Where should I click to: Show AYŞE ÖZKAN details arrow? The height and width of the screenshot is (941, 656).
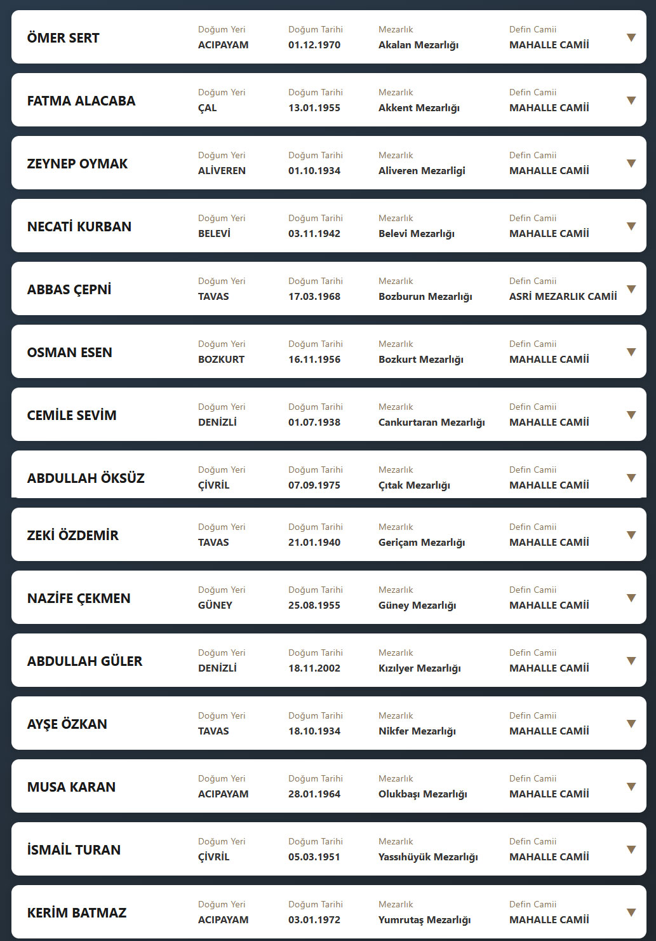[x=631, y=724]
